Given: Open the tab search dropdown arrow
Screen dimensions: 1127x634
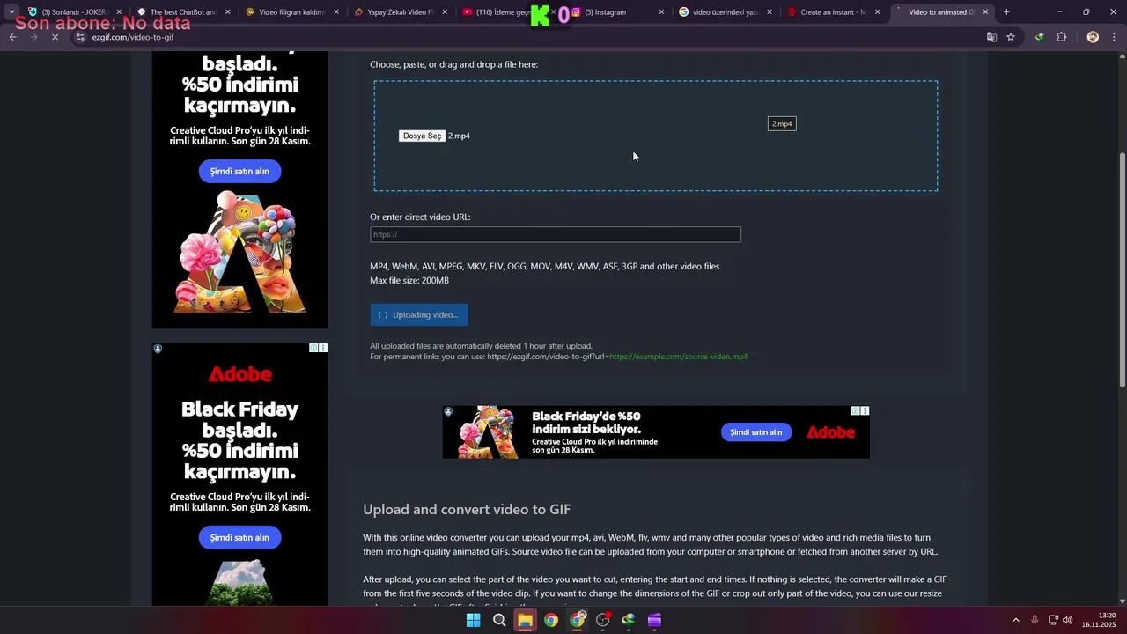Looking at the screenshot, I should [x=11, y=12].
